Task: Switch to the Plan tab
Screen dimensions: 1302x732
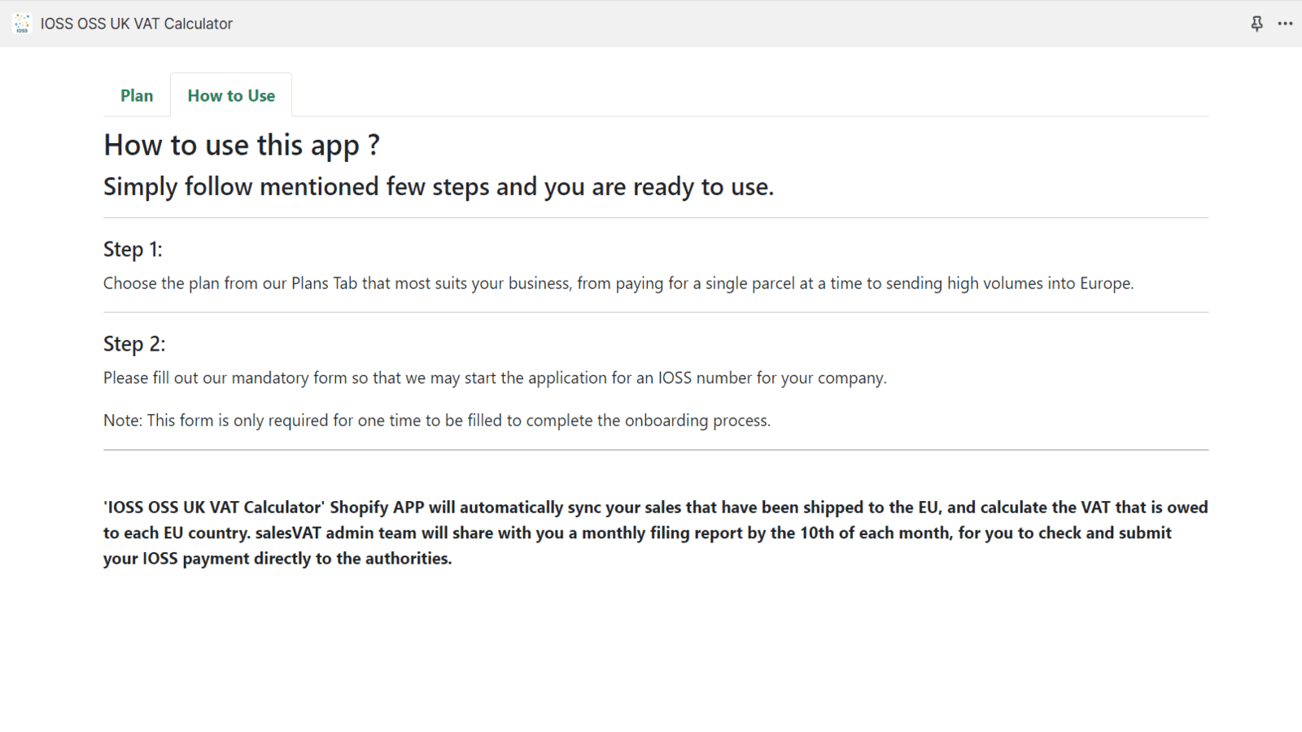Action: point(137,96)
